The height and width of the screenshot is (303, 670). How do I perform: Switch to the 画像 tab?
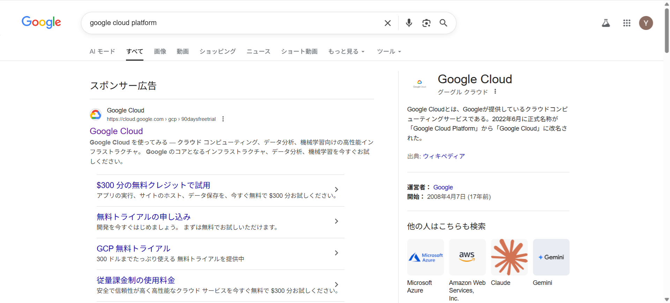(x=160, y=52)
